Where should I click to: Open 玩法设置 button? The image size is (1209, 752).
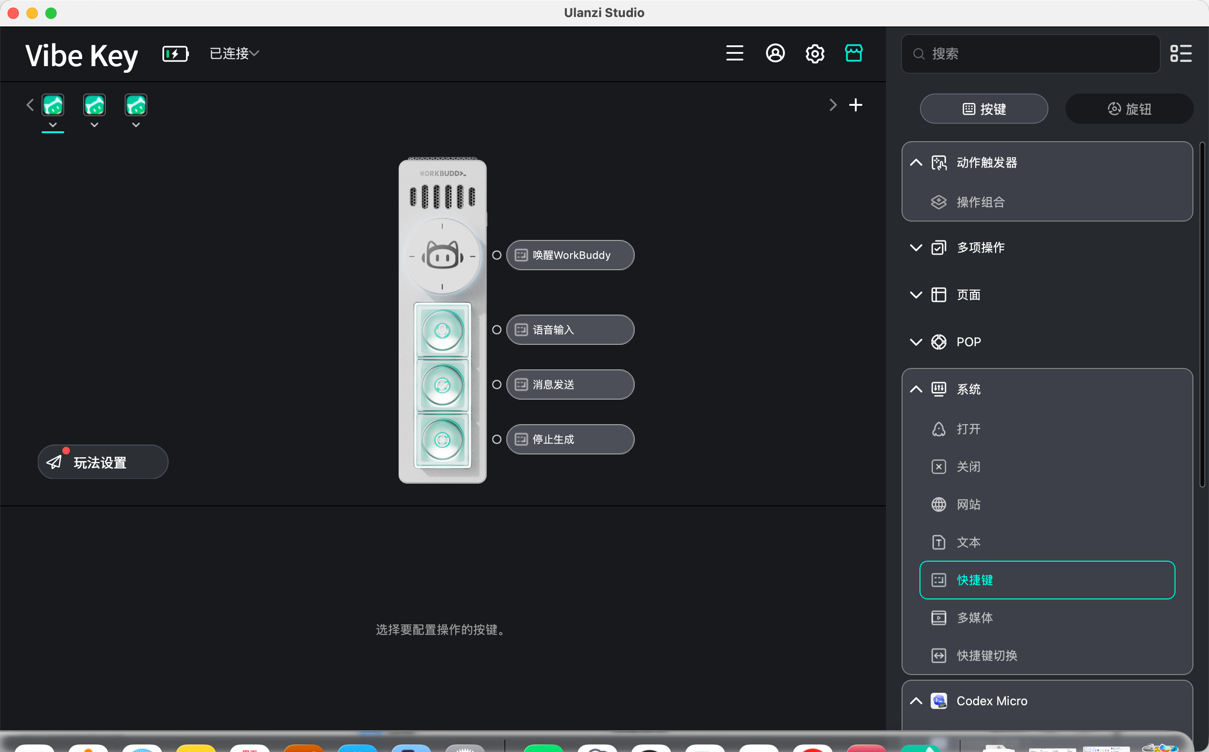pyautogui.click(x=103, y=462)
